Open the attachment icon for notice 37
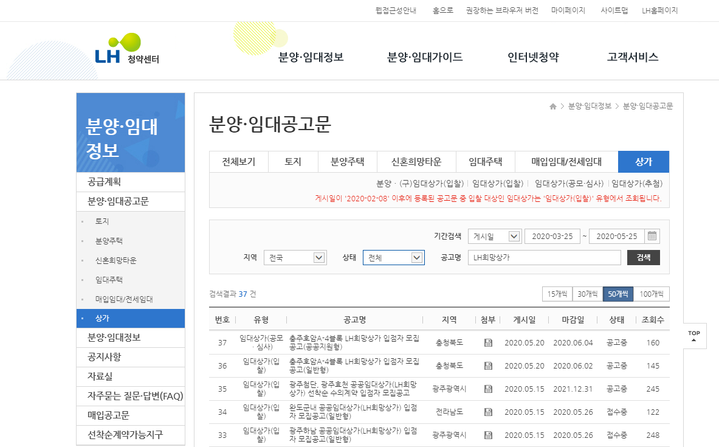 point(488,342)
